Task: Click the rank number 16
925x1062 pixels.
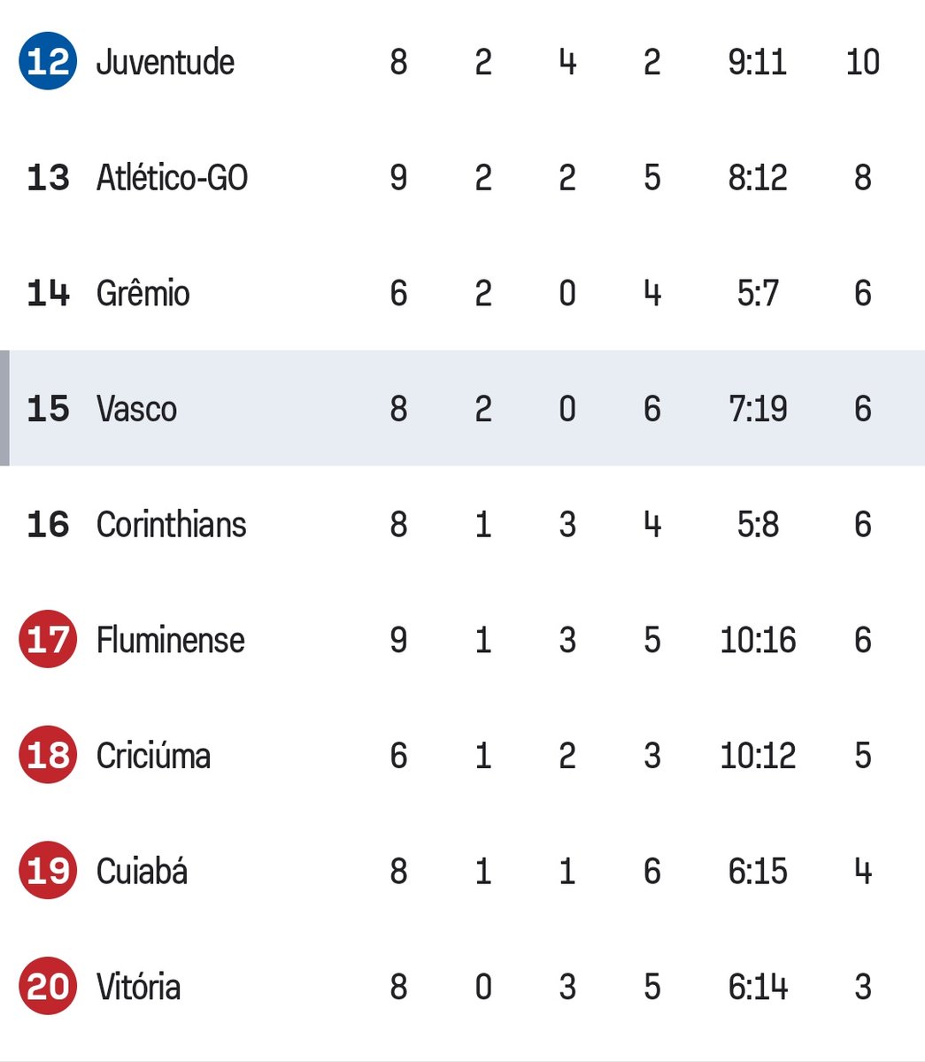Action: pos(48,524)
